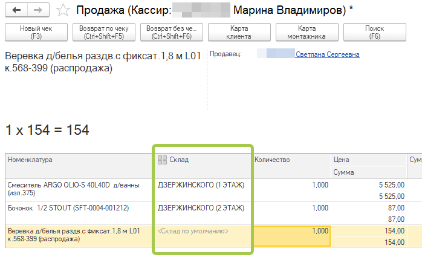Image resolution: width=422 pixels, height=260 pixels.
Task: Open Карта монтажника
Action: tap(307, 32)
